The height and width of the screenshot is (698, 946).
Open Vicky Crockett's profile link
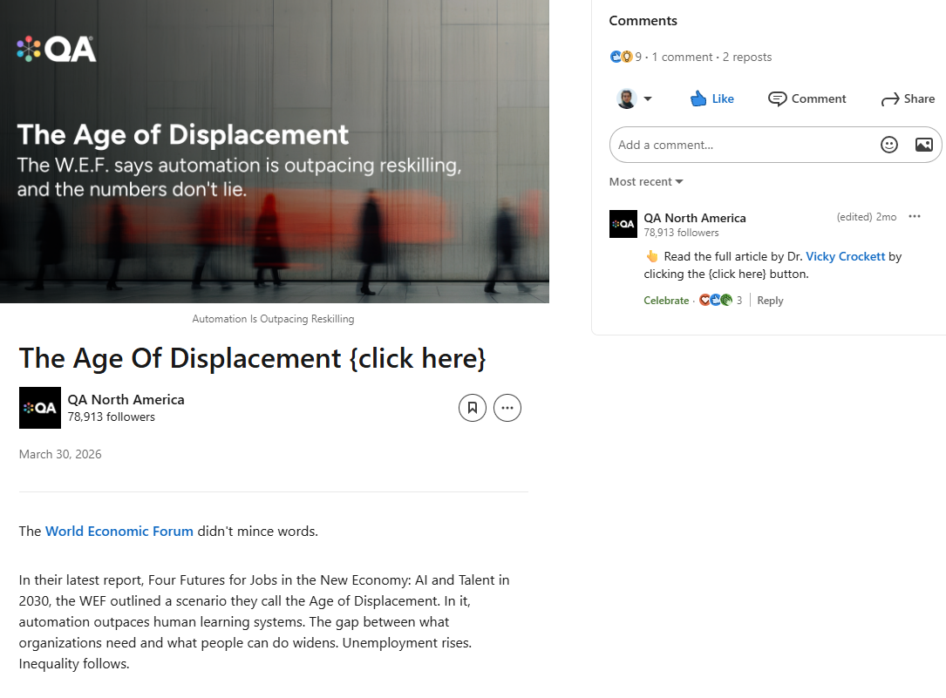pyautogui.click(x=845, y=256)
